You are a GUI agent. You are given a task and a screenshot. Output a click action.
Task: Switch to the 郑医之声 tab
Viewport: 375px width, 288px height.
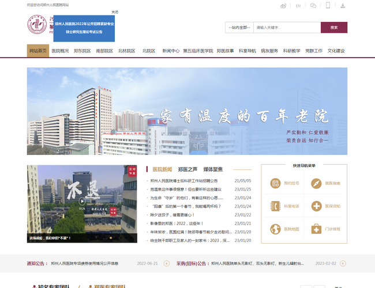187,169
